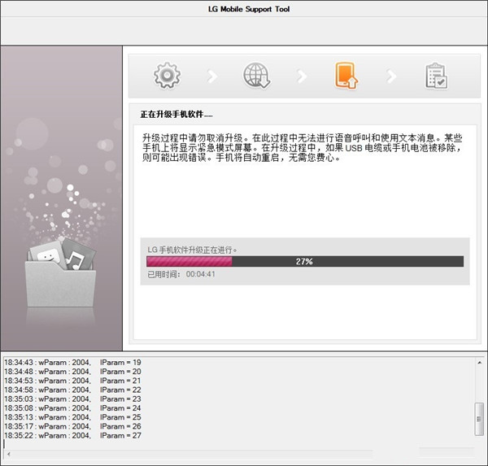Viewport: 488px width, 466px height.
Task: Click the upgrade warning paragraph text
Action: 303,147
